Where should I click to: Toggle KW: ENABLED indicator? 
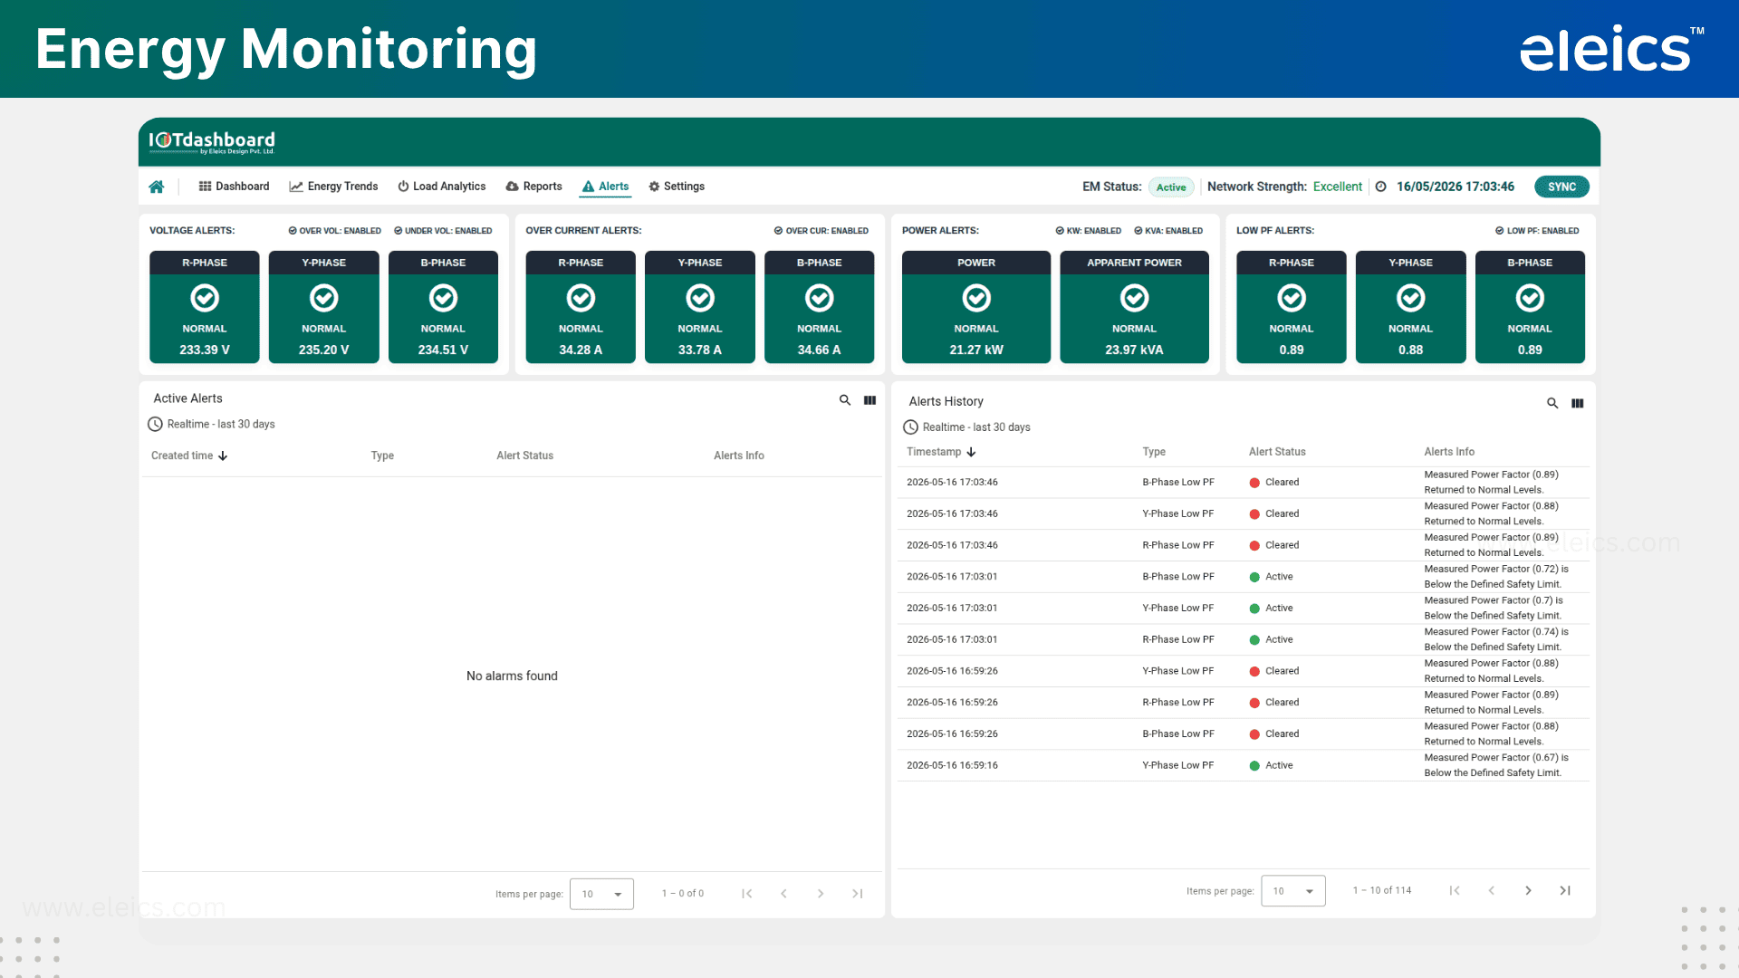pos(1088,231)
